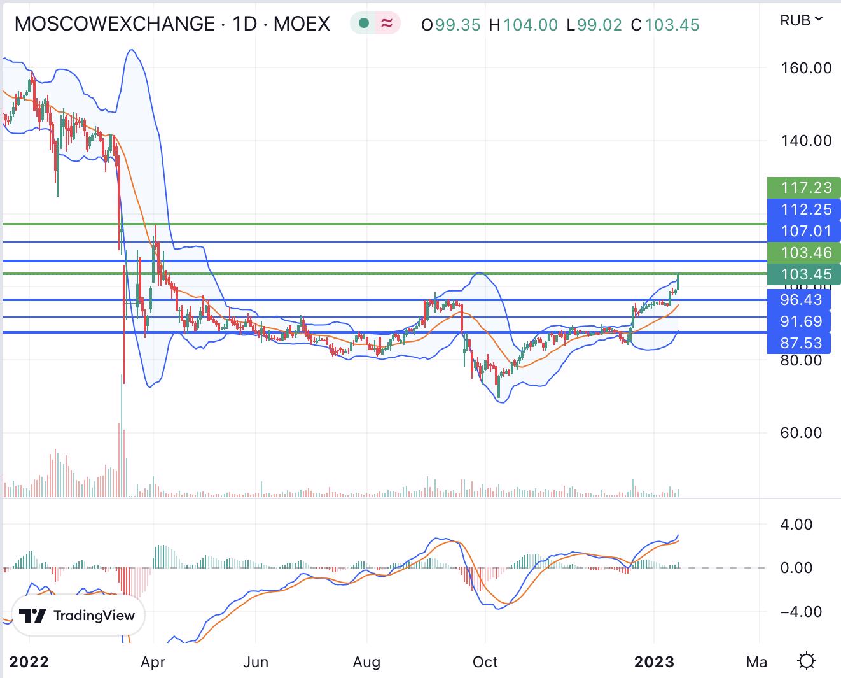Click the Apr label on time axis
Viewport: 841px width, 678px height.
(x=153, y=661)
